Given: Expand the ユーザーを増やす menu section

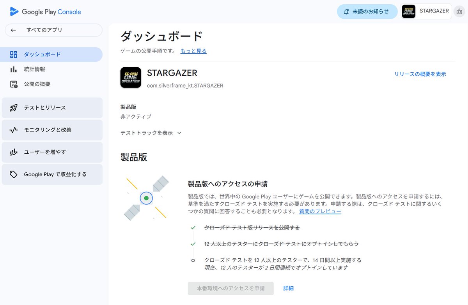Looking at the screenshot, I should coord(52,152).
